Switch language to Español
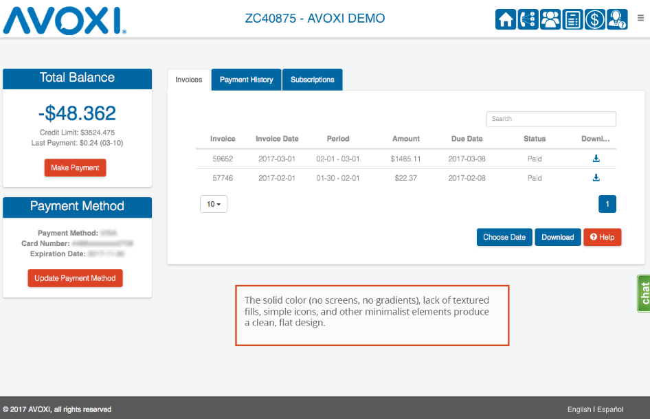The height and width of the screenshot is (419, 650). pos(610,409)
